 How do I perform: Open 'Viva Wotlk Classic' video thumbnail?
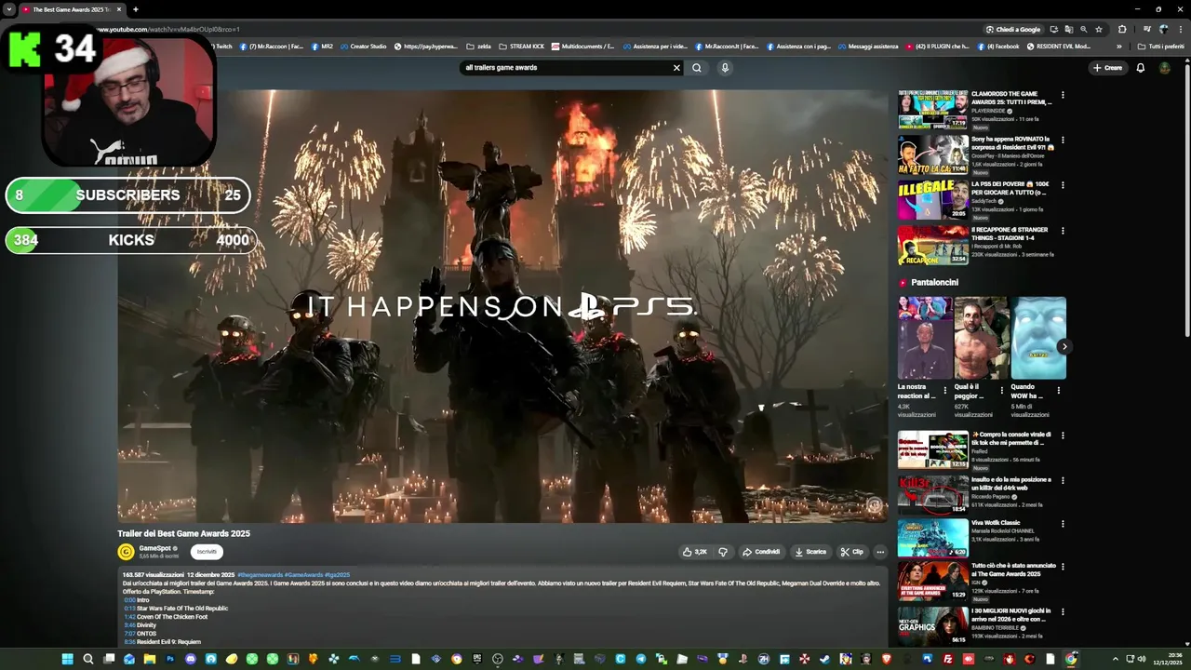pyautogui.click(x=932, y=538)
